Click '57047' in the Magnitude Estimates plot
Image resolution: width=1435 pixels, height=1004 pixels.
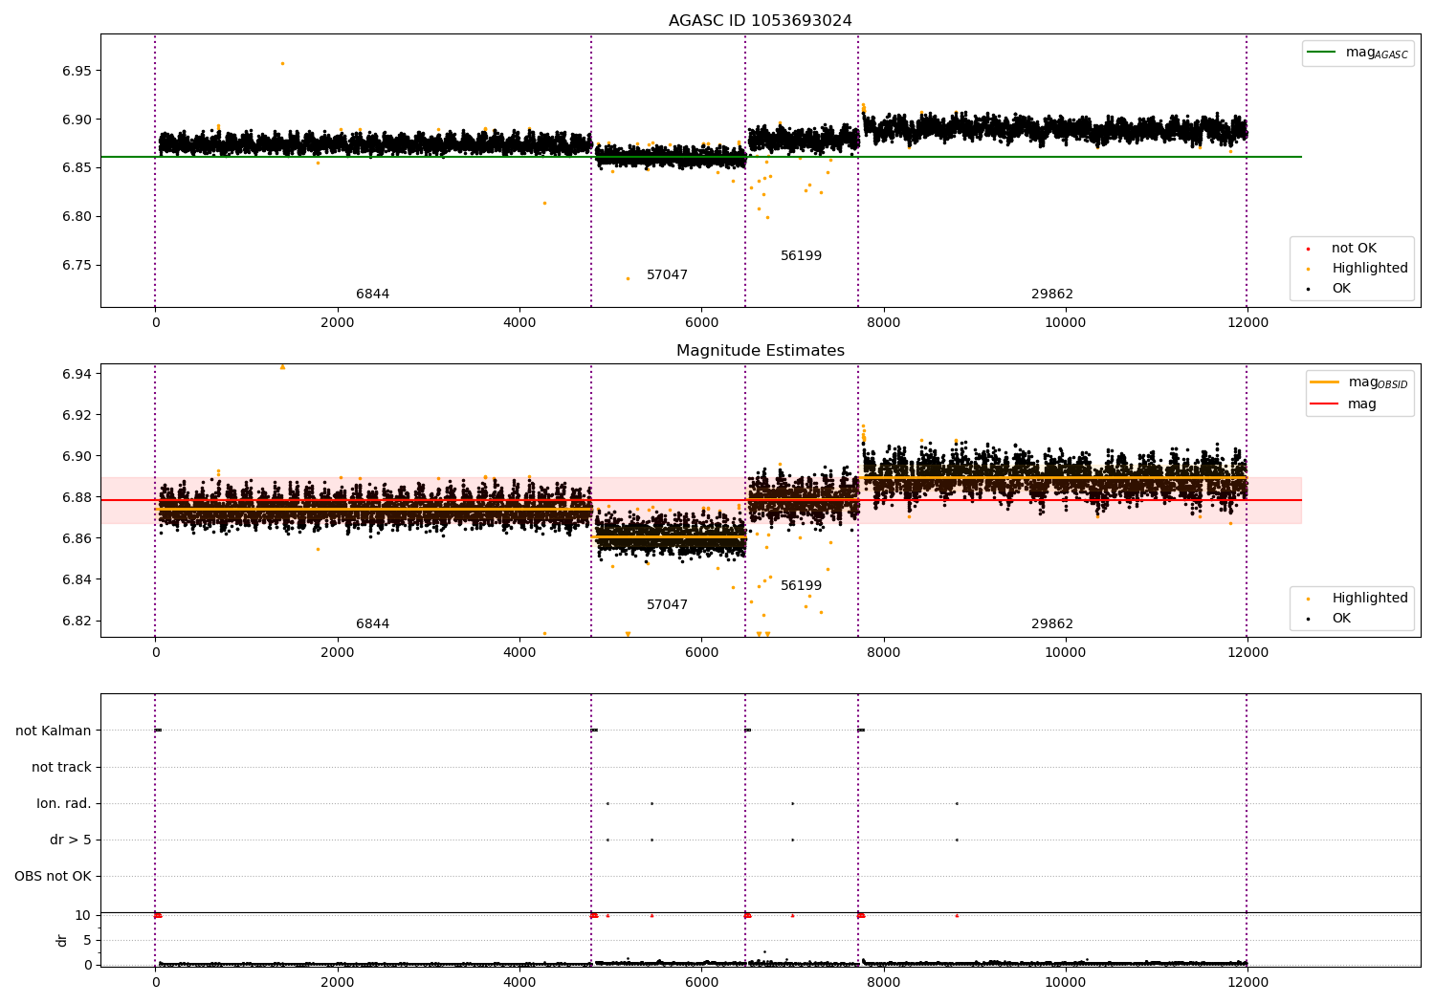(x=667, y=605)
